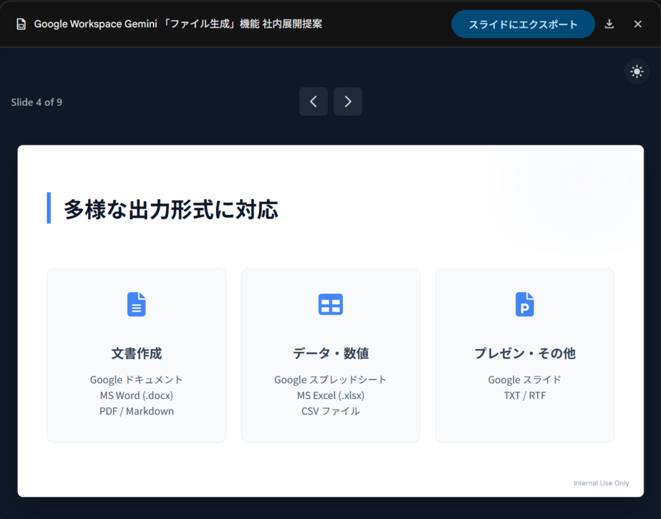Click the document file icon beside the title
Image resolution: width=661 pixels, height=519 pixels.
(21, 24)
